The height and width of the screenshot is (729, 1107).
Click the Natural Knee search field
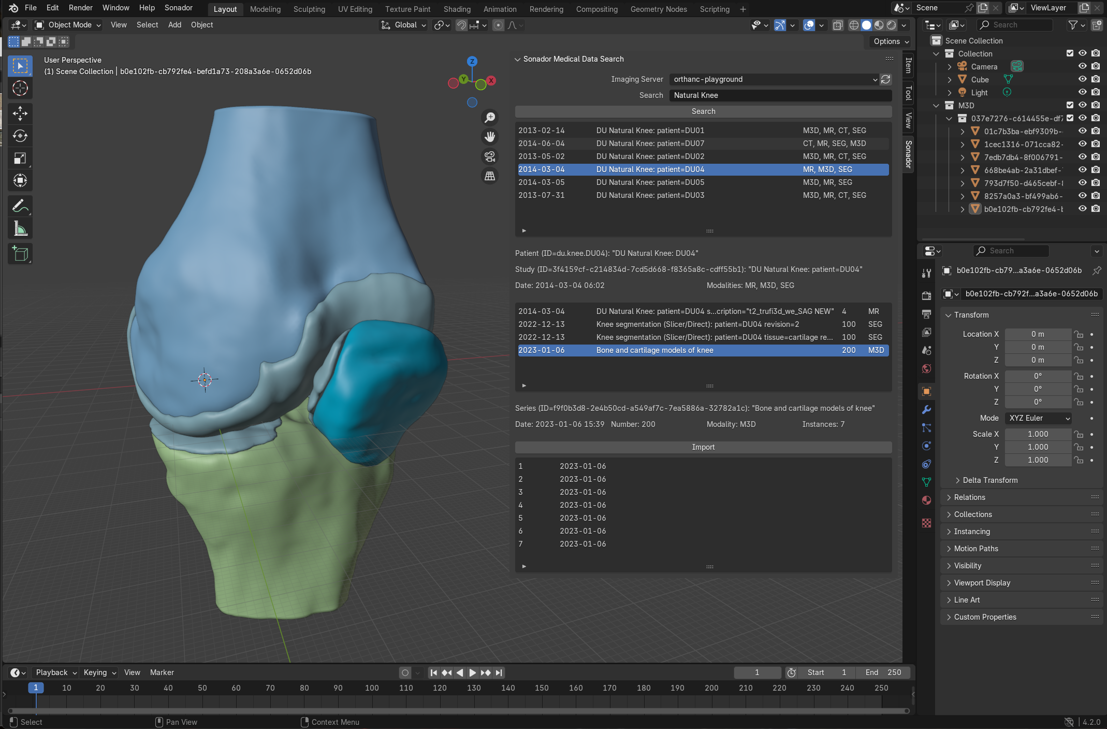pos(780,95)
